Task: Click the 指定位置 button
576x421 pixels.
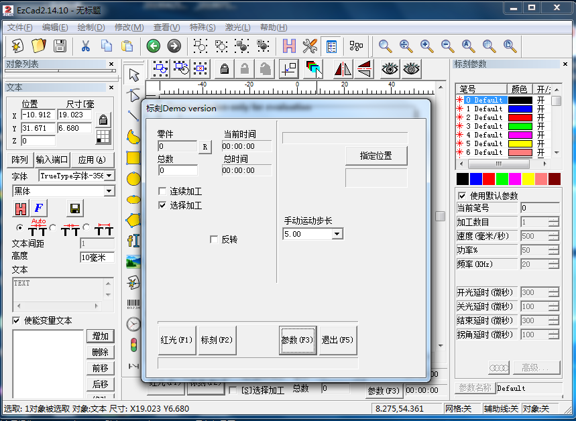Action: [x=376, y=156]
